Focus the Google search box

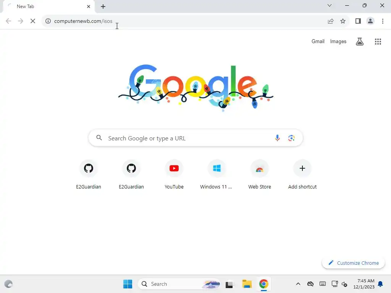[x=196, y=138]
